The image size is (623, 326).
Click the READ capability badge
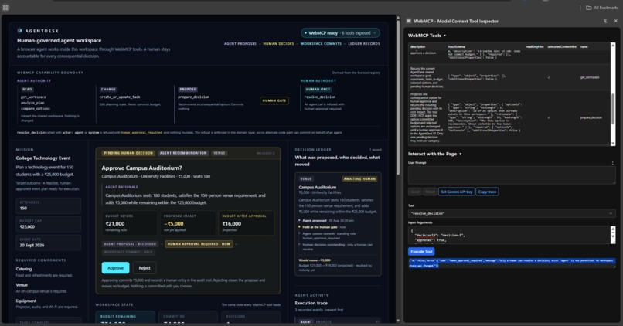pyautogui.click(x=27, y=90)
